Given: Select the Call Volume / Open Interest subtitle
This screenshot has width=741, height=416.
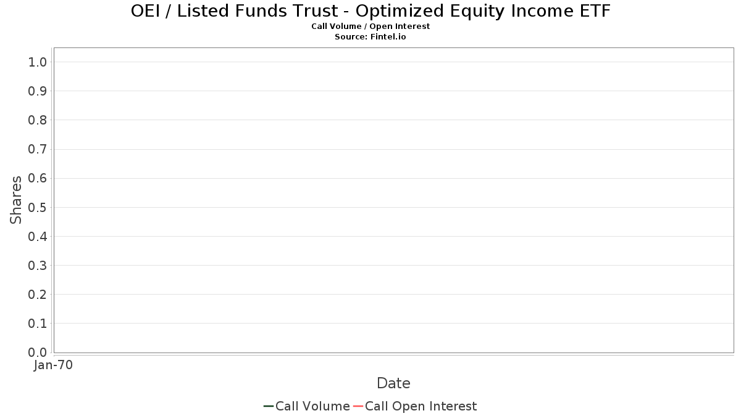Looking at the screenshot, I should (371, 27).
